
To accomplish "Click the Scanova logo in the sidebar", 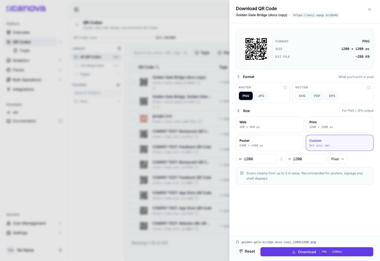I will click(26, 9).
